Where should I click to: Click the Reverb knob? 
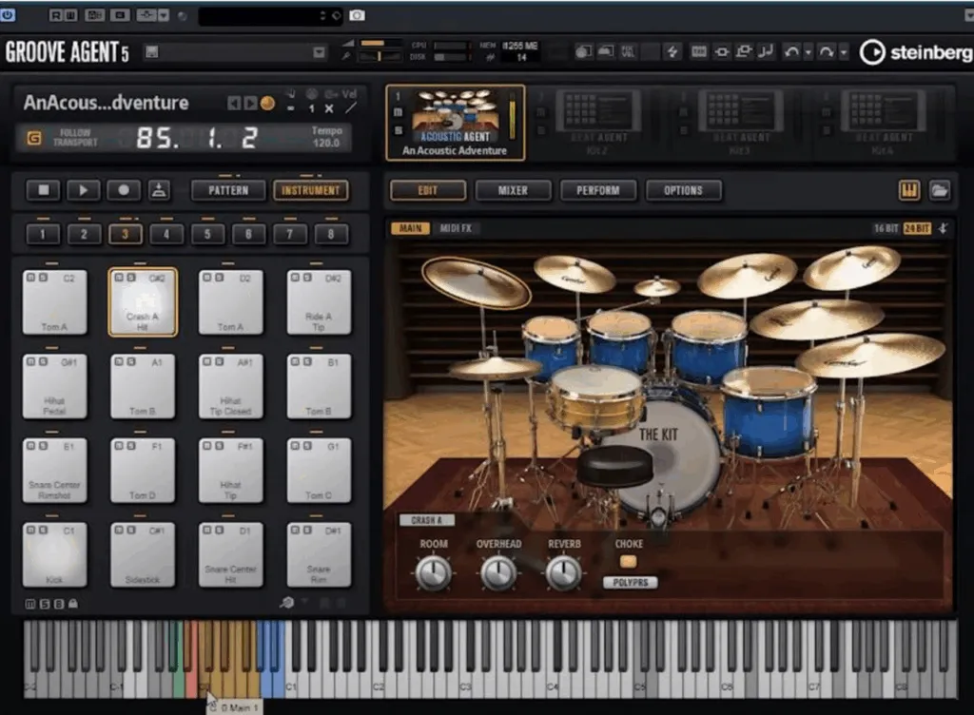coord(563,572)
